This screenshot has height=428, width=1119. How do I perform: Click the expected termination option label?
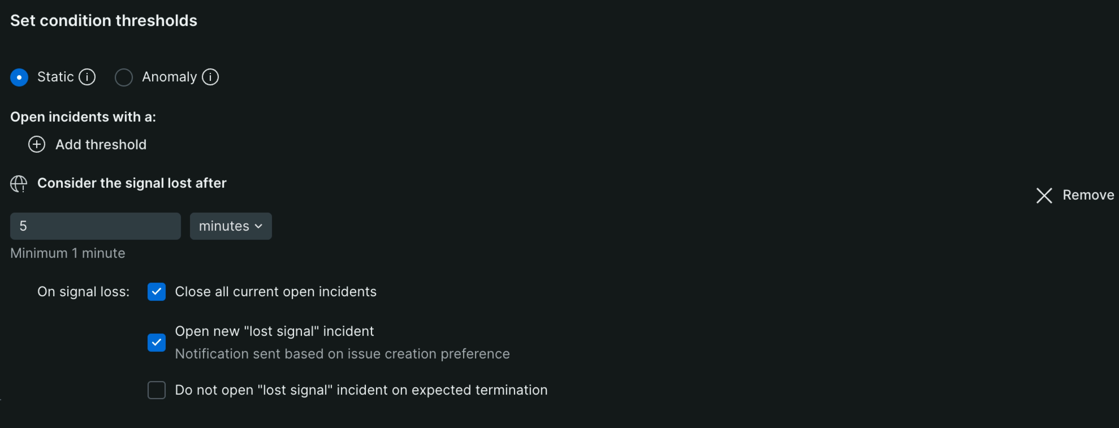coord(361,390)
